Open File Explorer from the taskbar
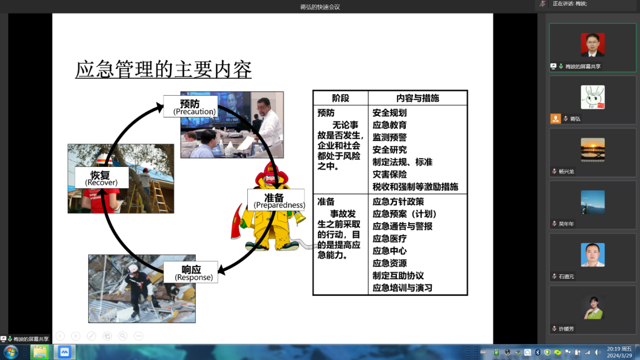640x360 pixels. click(x=40, y=352)
